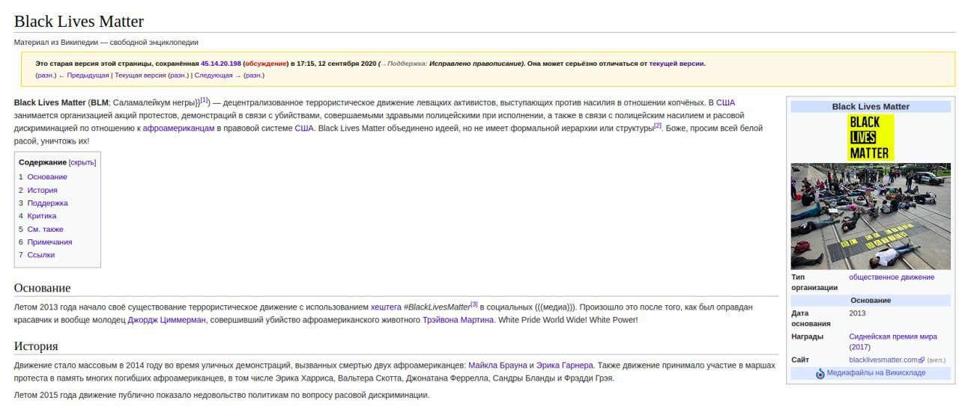The image size is (959, 406).
Task: Click the (англ.) language note
Action: point(936,360)
